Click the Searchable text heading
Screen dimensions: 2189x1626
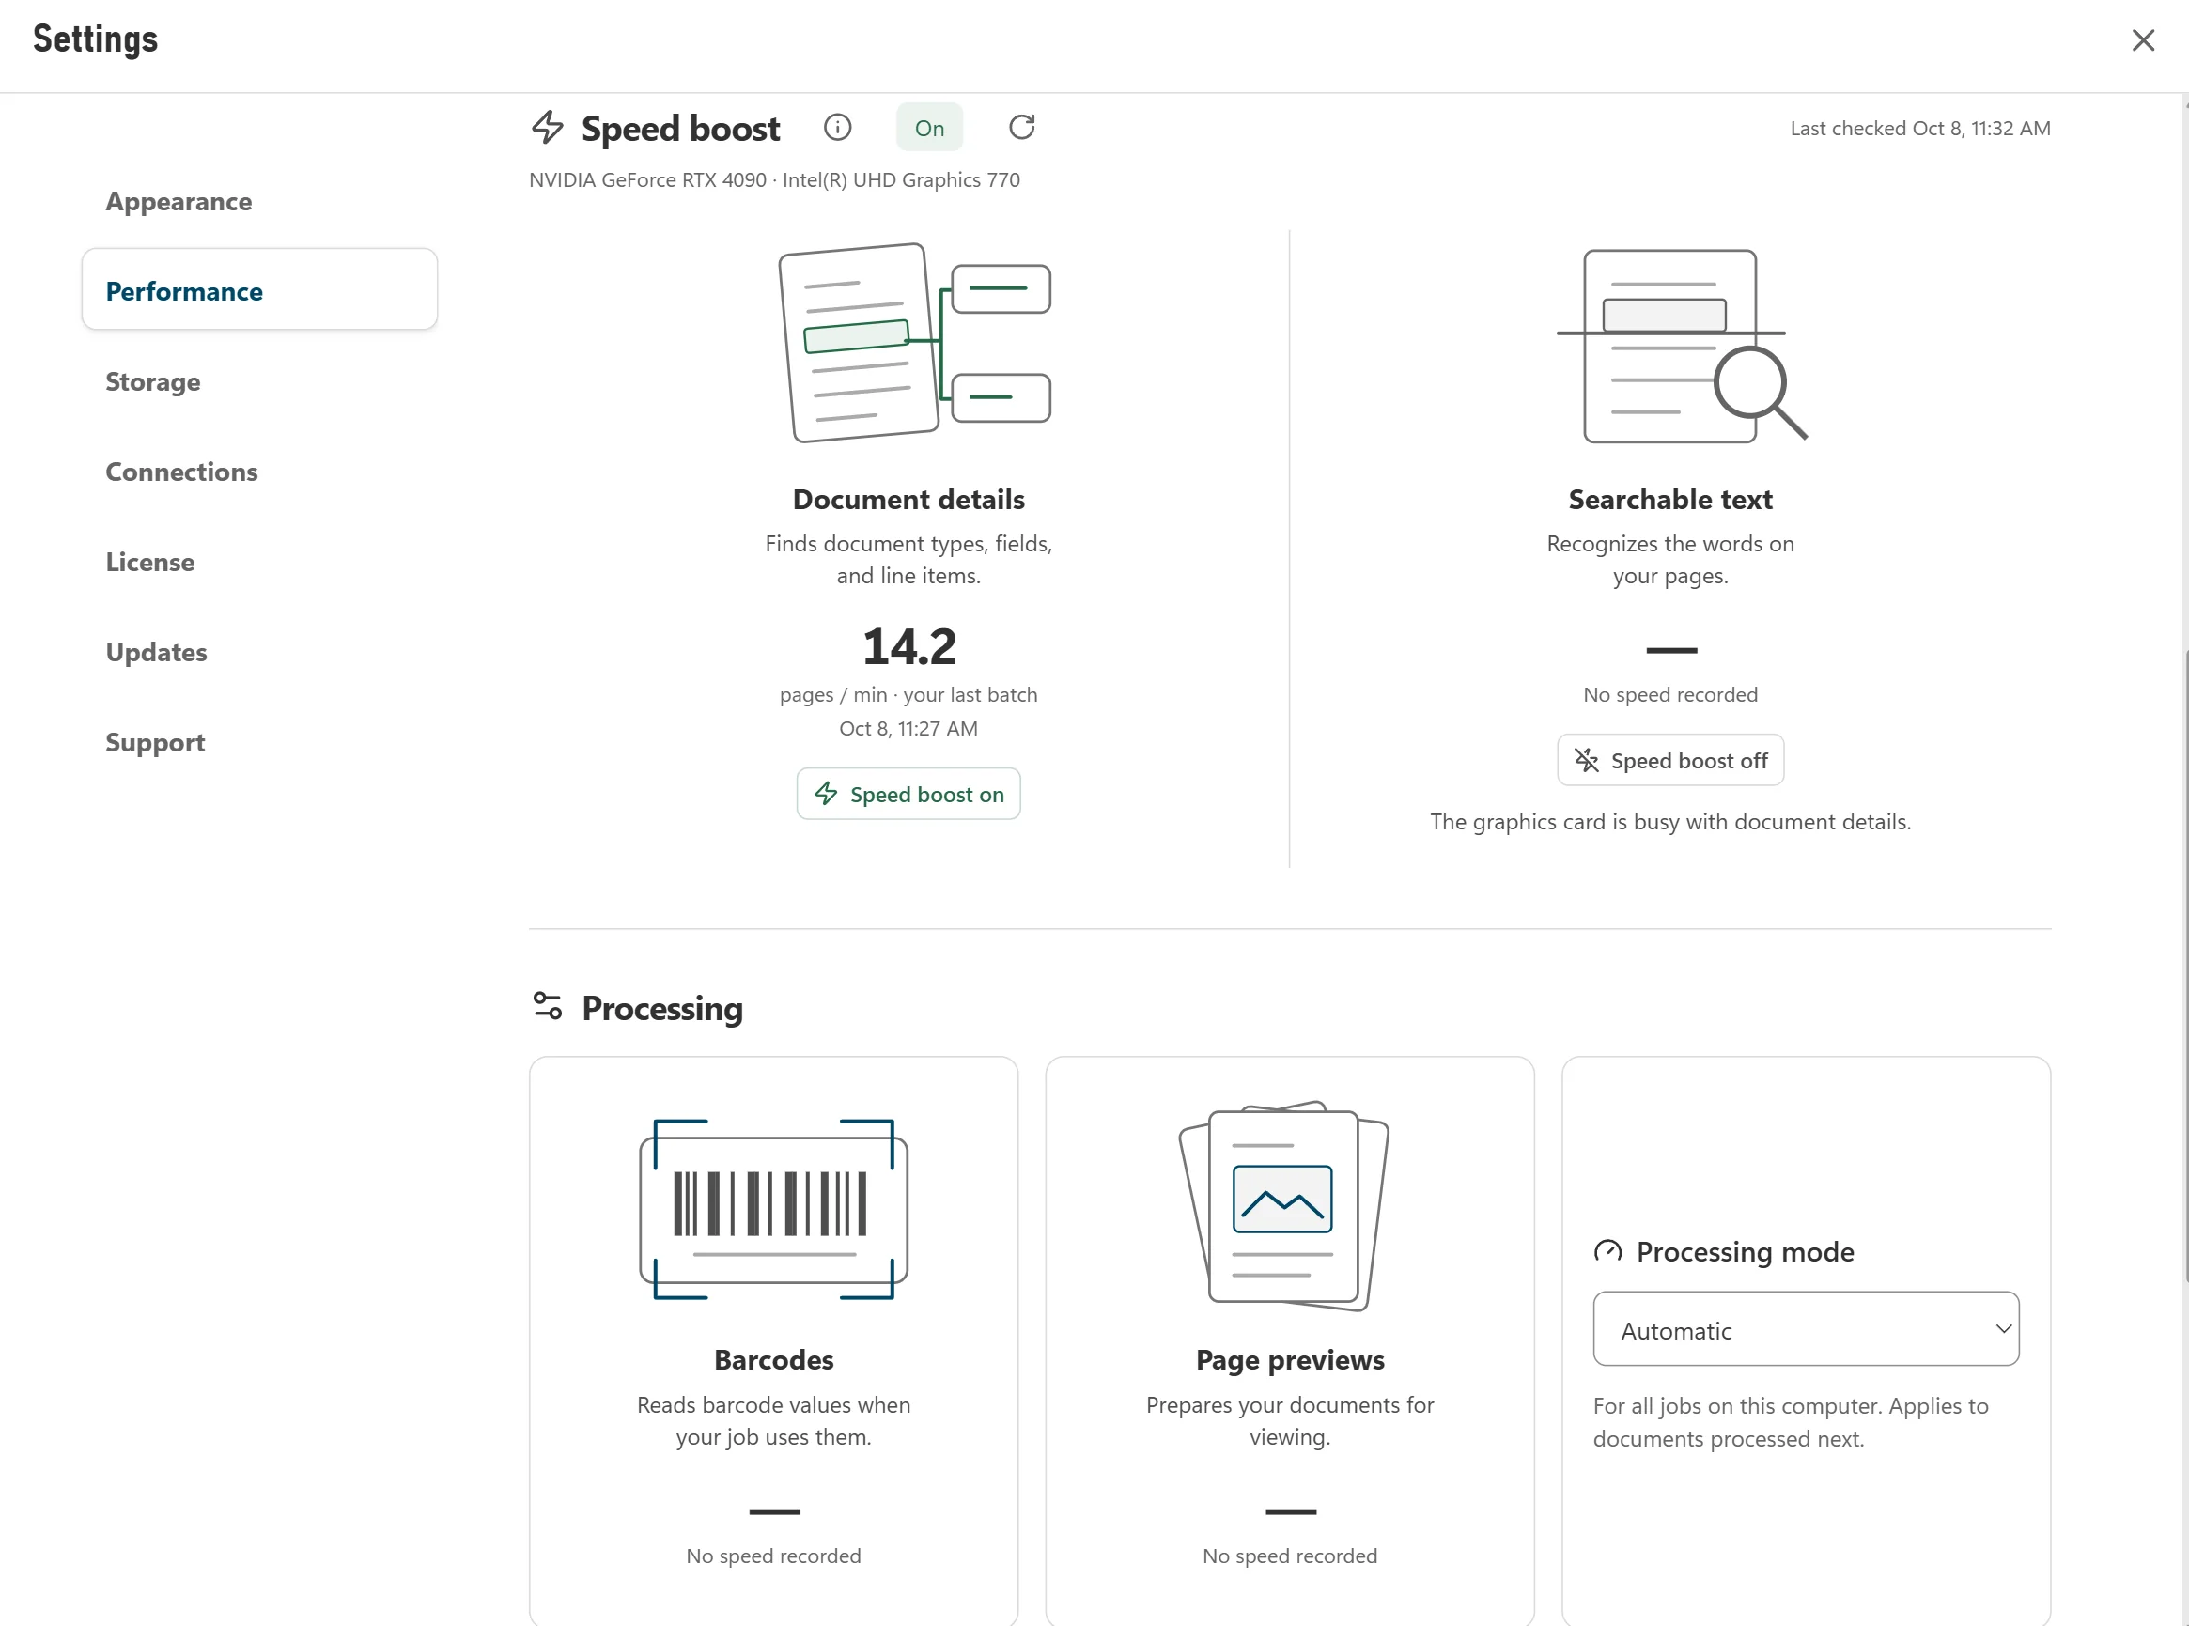coord(1670,500)
